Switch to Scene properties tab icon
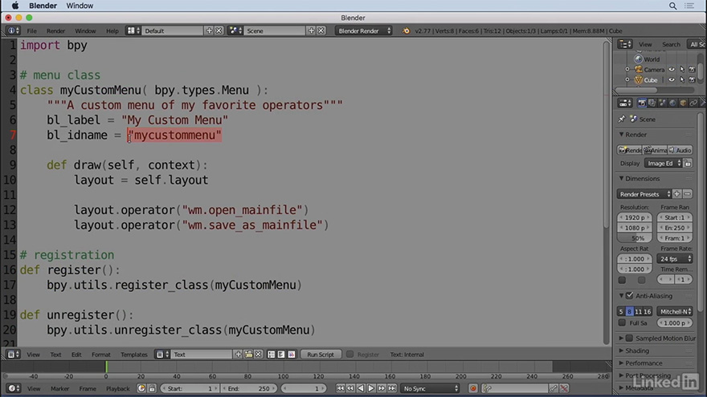The height and width of the screenshot is (397, 707). click(x=662, y=103)
